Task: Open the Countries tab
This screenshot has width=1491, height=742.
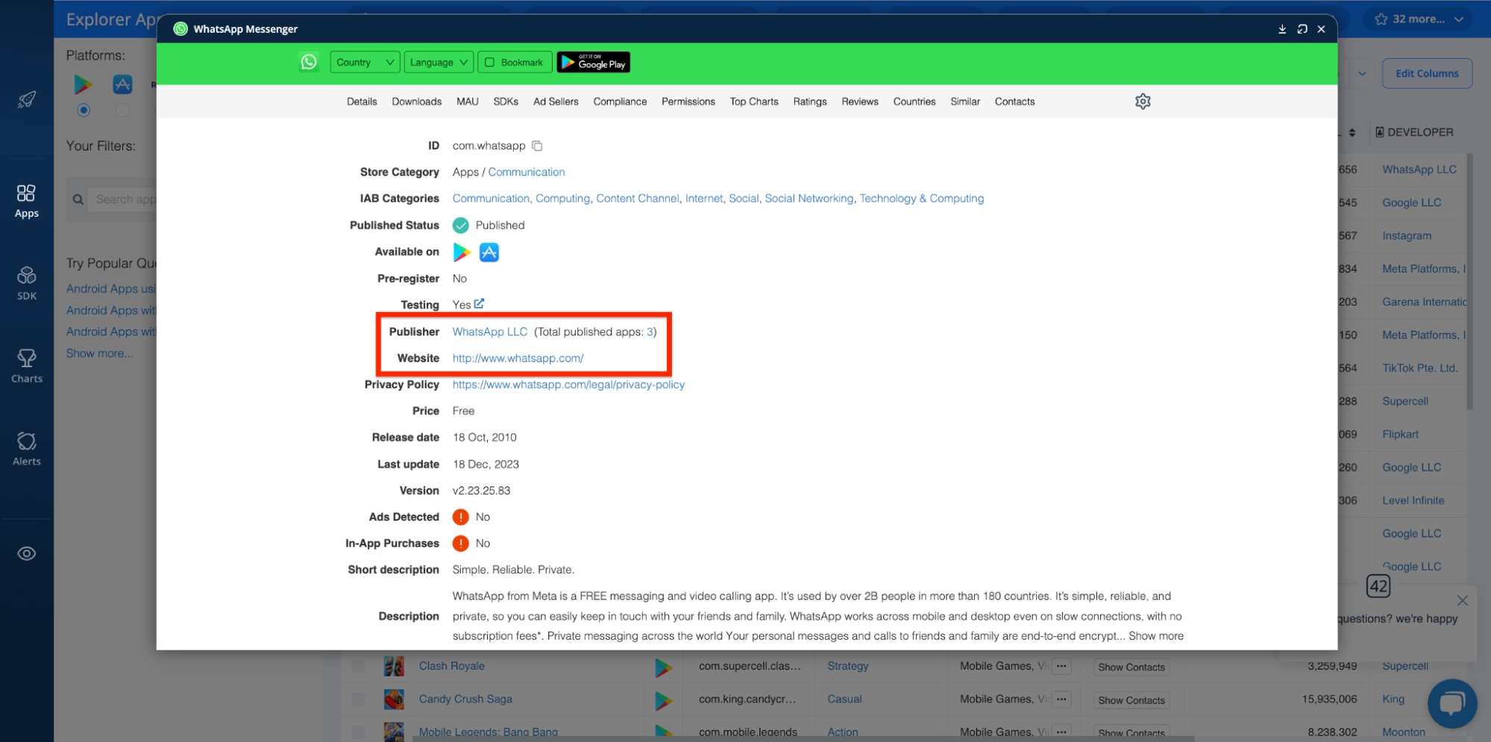Action: (x=914, y=101)
